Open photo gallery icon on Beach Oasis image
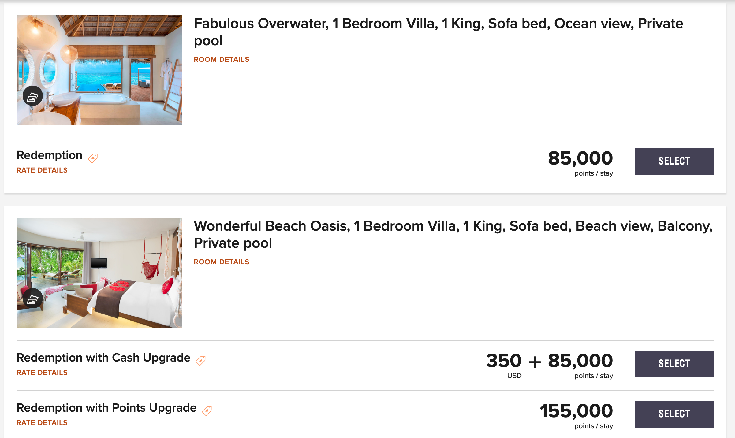The image size is (735, 438). click(32, 299)
